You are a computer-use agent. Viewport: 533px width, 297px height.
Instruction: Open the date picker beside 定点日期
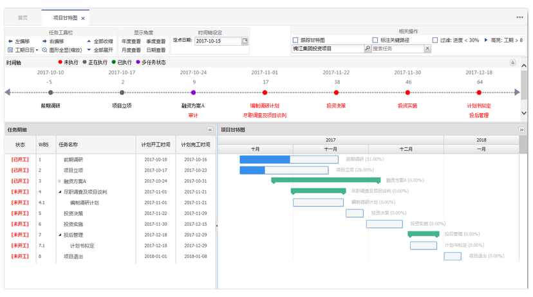[245, 41]
